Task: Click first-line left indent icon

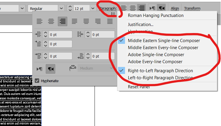Action: [x=38, y=44]
